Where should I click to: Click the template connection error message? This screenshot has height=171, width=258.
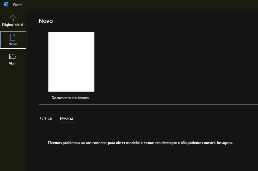pyautogui.click(x=140, y=143)
